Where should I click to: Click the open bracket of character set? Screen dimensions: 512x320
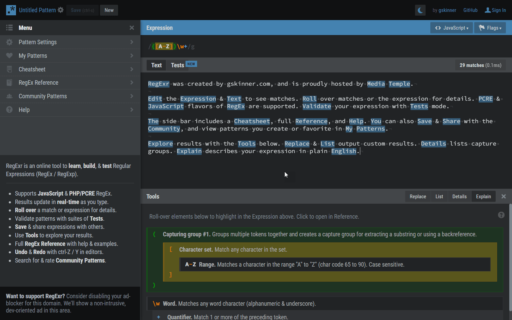click(x=171, y=250)
